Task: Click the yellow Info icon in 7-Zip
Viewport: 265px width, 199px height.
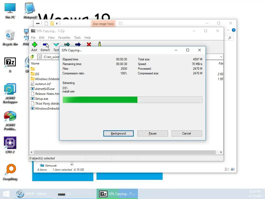Action: point(100,44)
